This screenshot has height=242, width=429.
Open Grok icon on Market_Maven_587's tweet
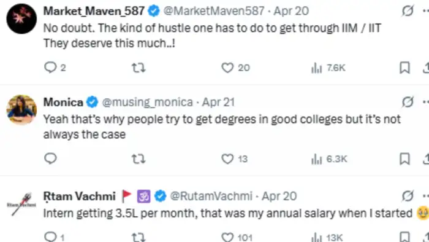pos(408,11)
